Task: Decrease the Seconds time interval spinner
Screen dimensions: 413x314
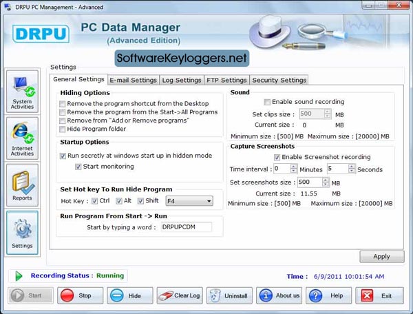Action: point(352,171)
